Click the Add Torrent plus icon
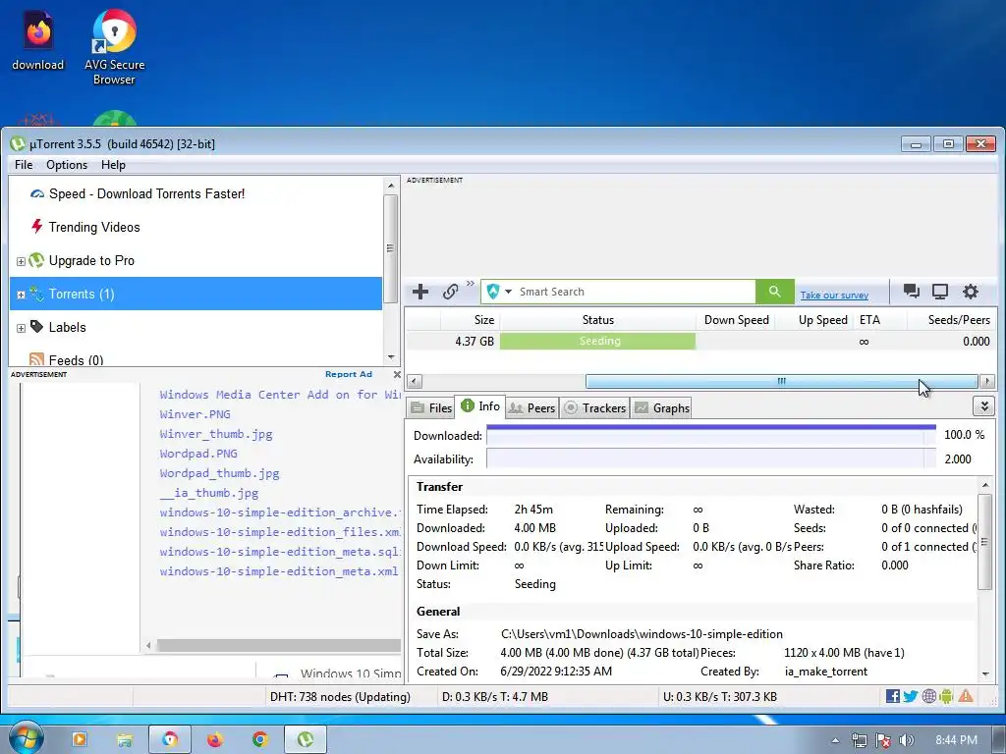1006x754 pixels. point(420,292)
